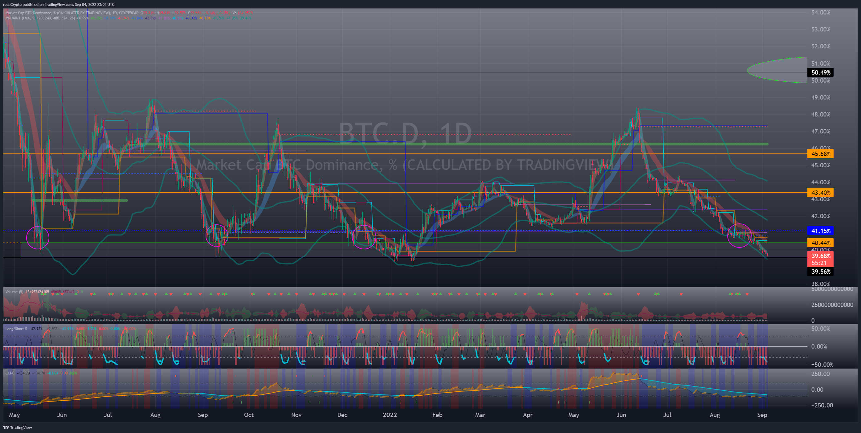The image size is (861, 433).
Task: Click the 'Nov' label on the time axis
Action: 296,415
